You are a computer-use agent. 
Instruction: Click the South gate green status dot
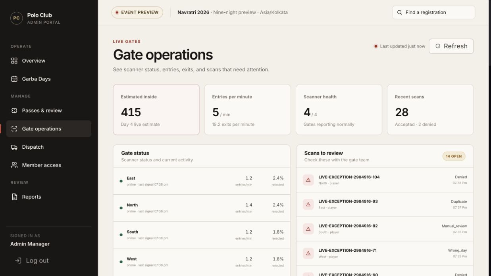click(121, 235)
